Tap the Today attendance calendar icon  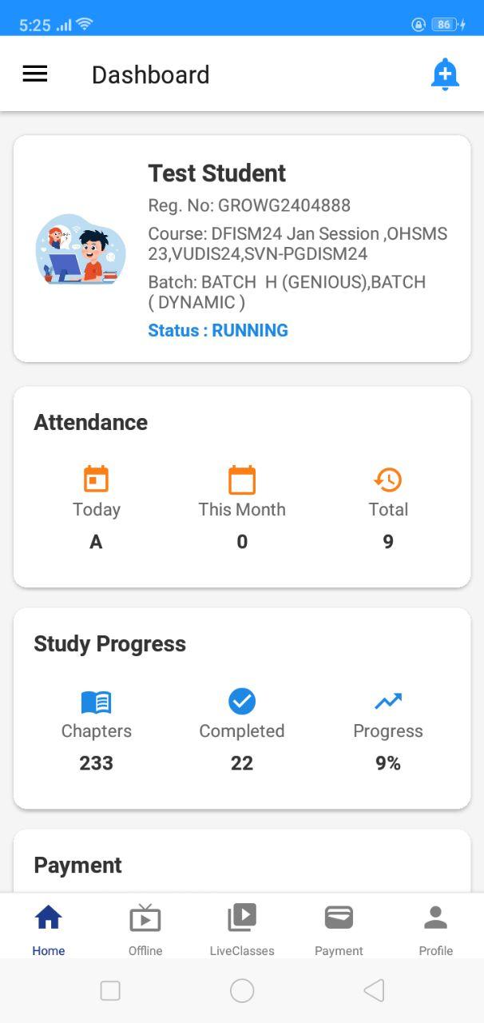[96, 480]
